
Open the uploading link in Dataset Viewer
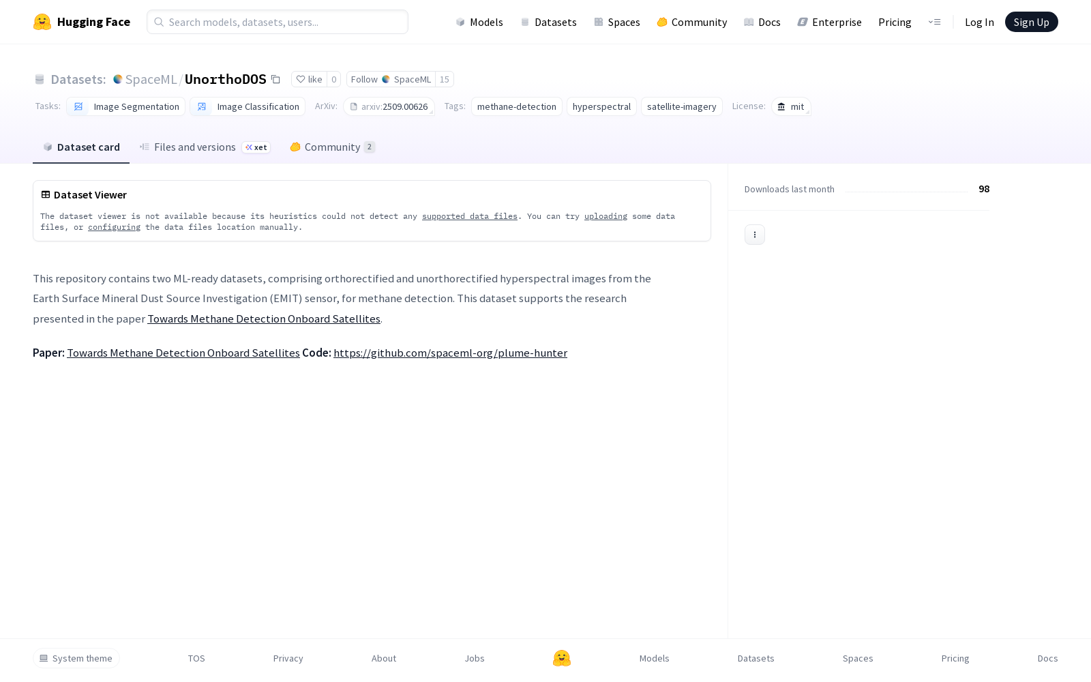[606, 216]
